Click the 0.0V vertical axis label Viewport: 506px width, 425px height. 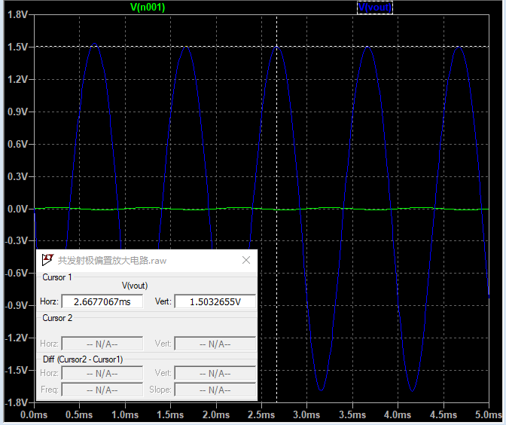(x=17, y=209)
